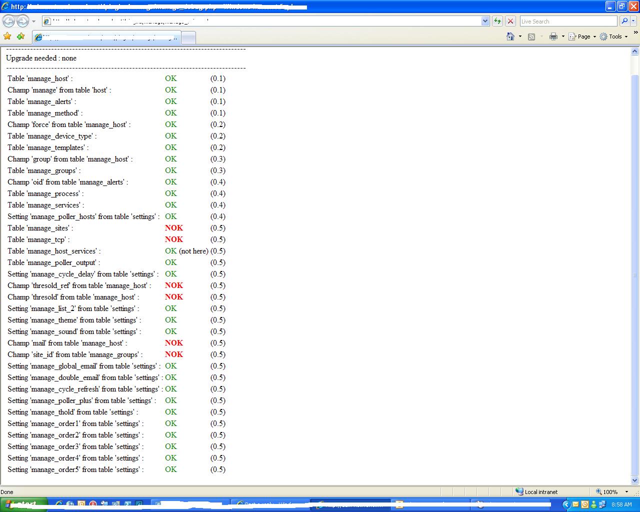Click the row Table 'manage_groups'
Viewport: 640px width, 512px height.
44,170
